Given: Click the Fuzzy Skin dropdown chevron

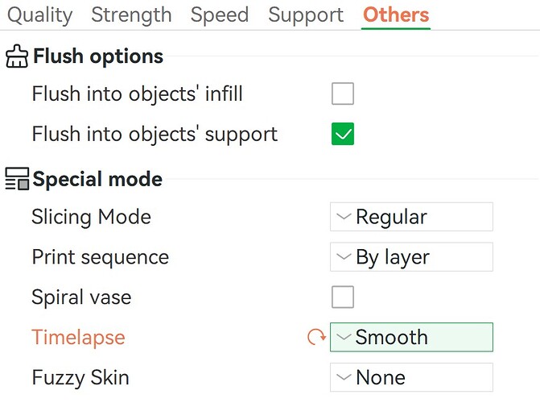Looking at the screenshot, I should [x=344, y=377].
